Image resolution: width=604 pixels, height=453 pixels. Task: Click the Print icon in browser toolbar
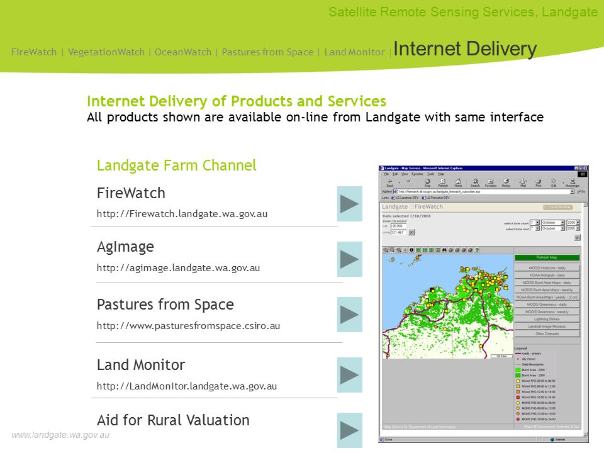tap(539, 183)
